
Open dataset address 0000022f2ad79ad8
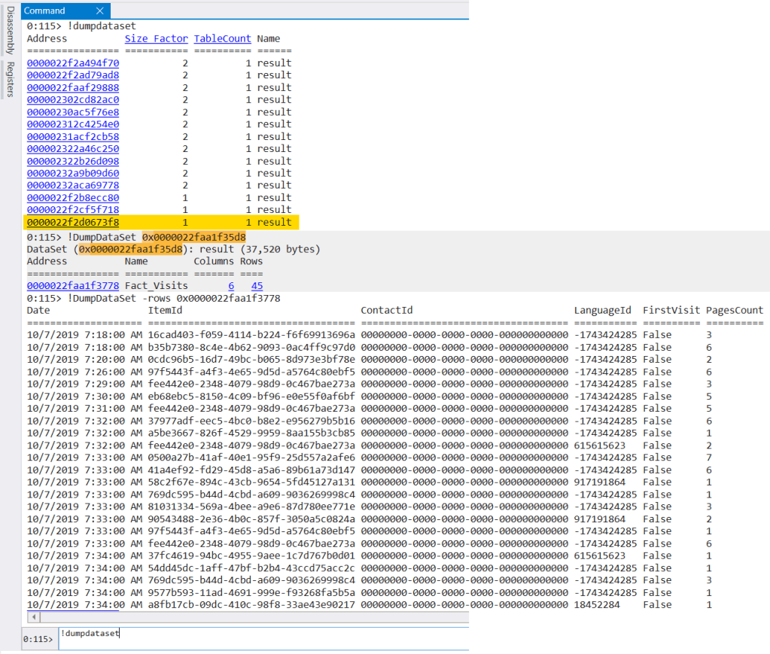pos(73,75)
